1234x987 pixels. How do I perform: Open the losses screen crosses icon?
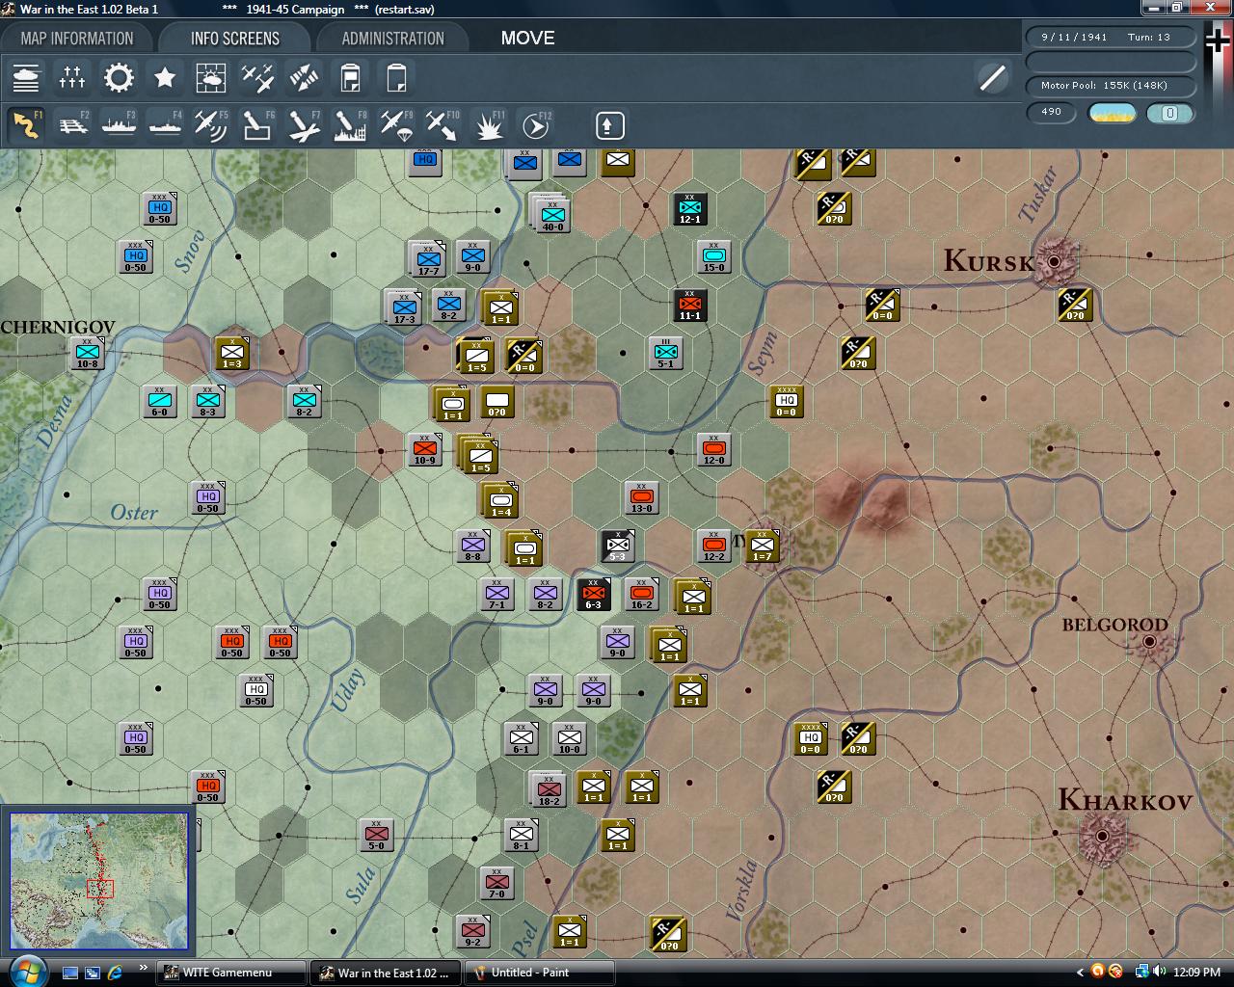72,77
